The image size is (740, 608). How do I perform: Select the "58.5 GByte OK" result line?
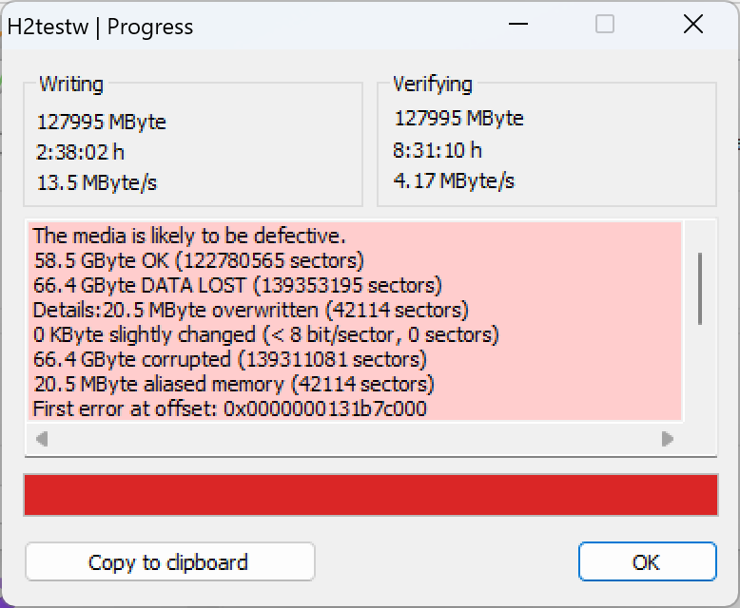[198, 260]
